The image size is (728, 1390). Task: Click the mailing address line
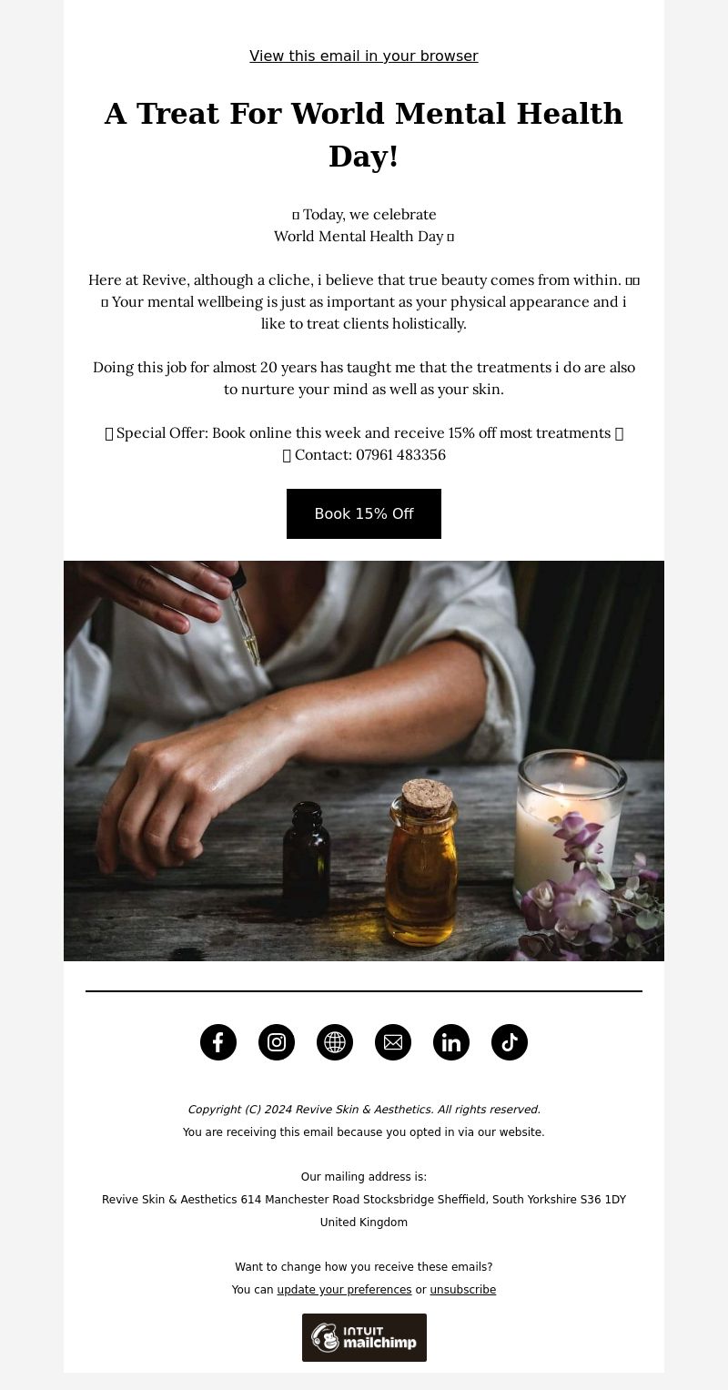[364, 1200]
